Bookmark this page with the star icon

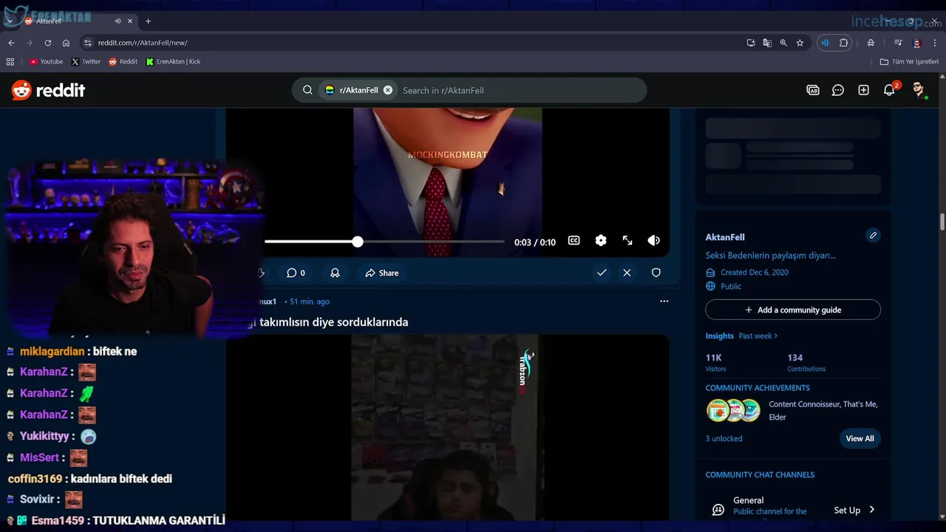point(800,43)
